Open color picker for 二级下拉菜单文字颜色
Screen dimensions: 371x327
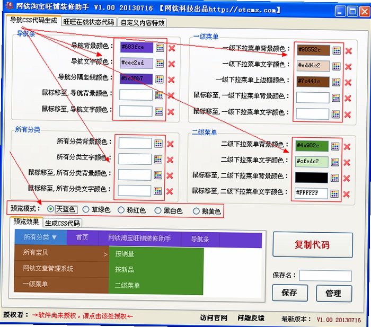tap(335, 162)
